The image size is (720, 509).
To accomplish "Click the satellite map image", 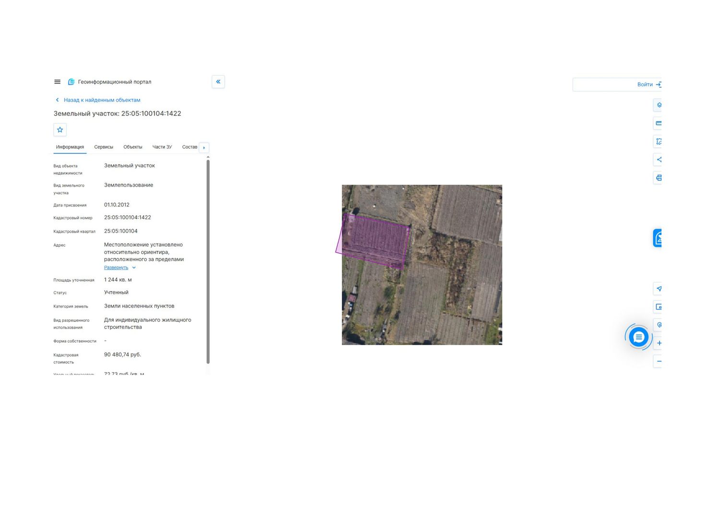I will point(422,265).
